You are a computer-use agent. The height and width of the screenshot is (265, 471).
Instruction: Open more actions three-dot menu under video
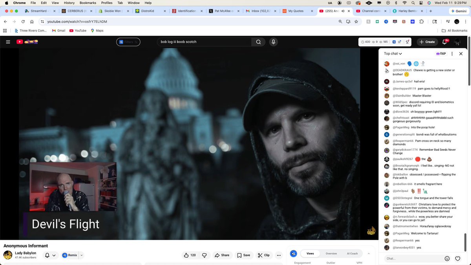point(279,255)
